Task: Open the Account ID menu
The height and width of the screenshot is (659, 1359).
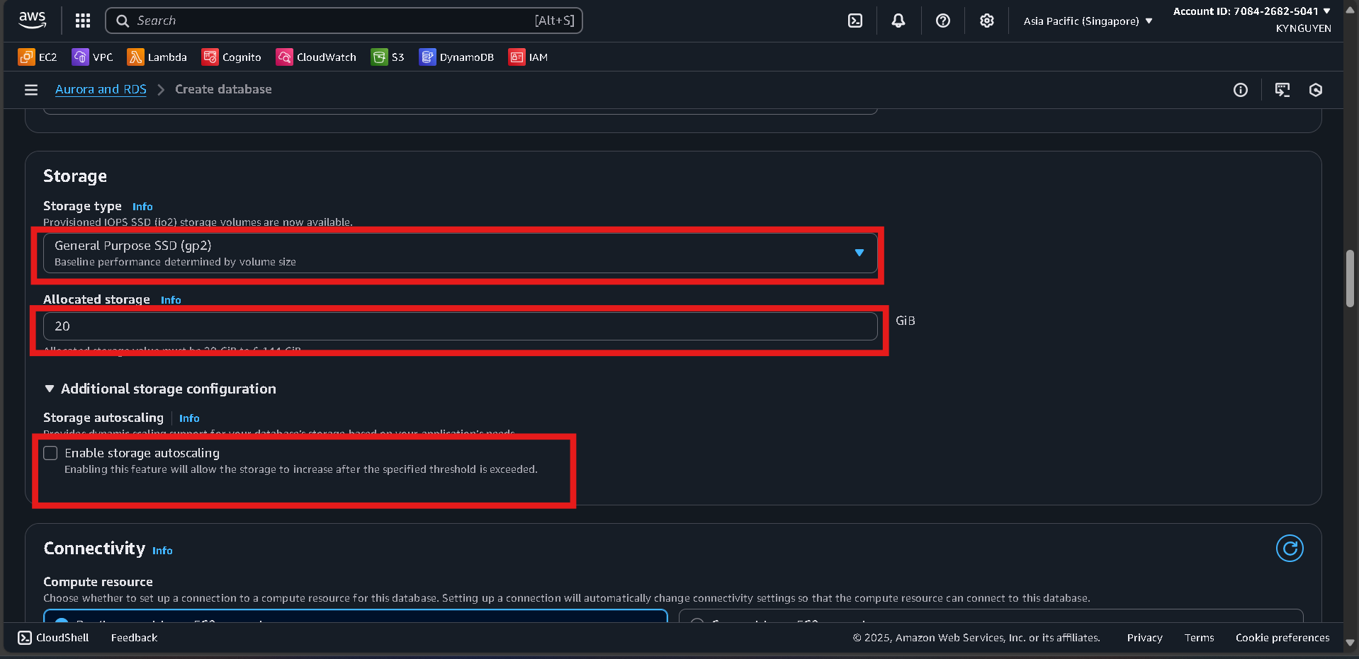Action: [1253, 11]
